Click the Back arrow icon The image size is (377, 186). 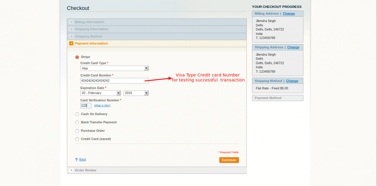click(76, 160)
